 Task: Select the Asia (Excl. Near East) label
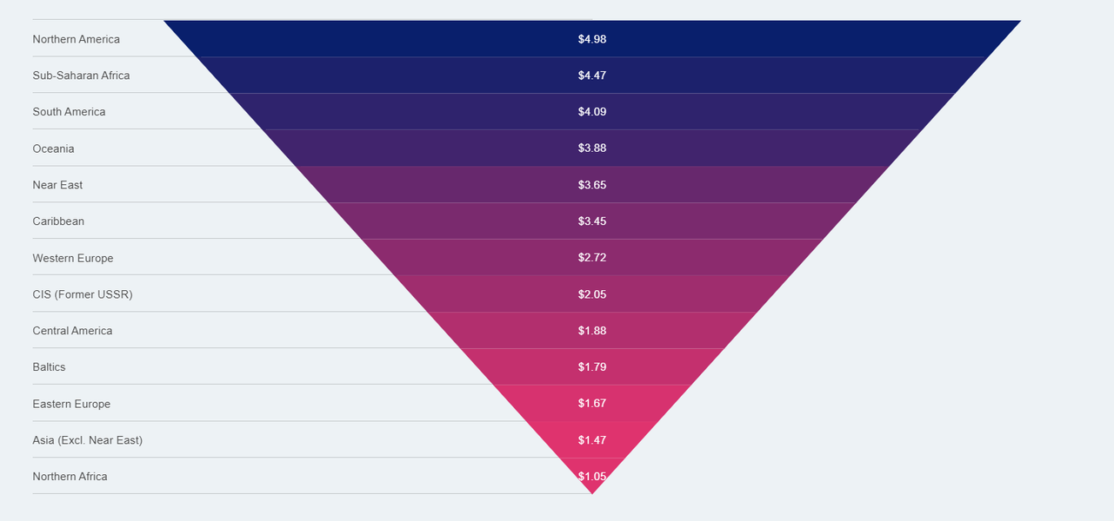point(88,440)
